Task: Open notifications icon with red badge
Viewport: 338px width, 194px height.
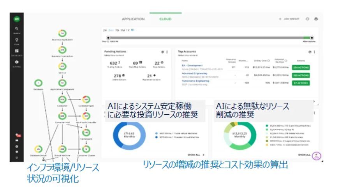Action: coord(18,135)
